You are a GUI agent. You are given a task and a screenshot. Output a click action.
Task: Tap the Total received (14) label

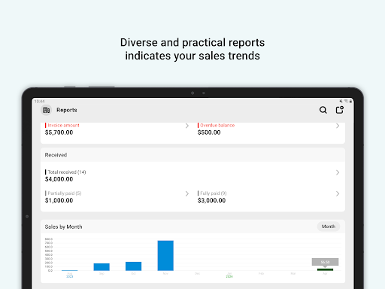67,172
